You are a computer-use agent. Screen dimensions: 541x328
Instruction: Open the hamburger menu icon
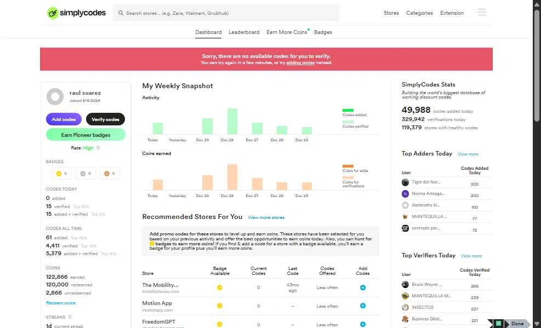(x=482, y=13)
